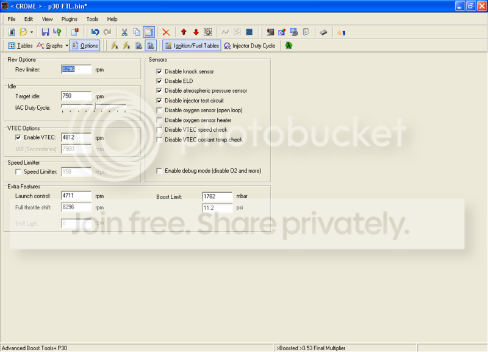Click the green tree icon in toolbar
This screenshot has height=352, width=488.
pos(288,46)
